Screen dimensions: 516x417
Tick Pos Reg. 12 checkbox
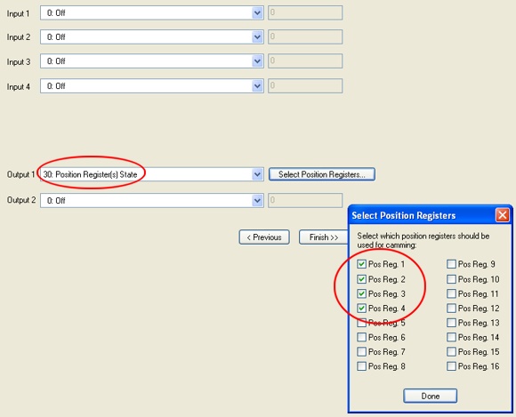(x=452, y=309)
